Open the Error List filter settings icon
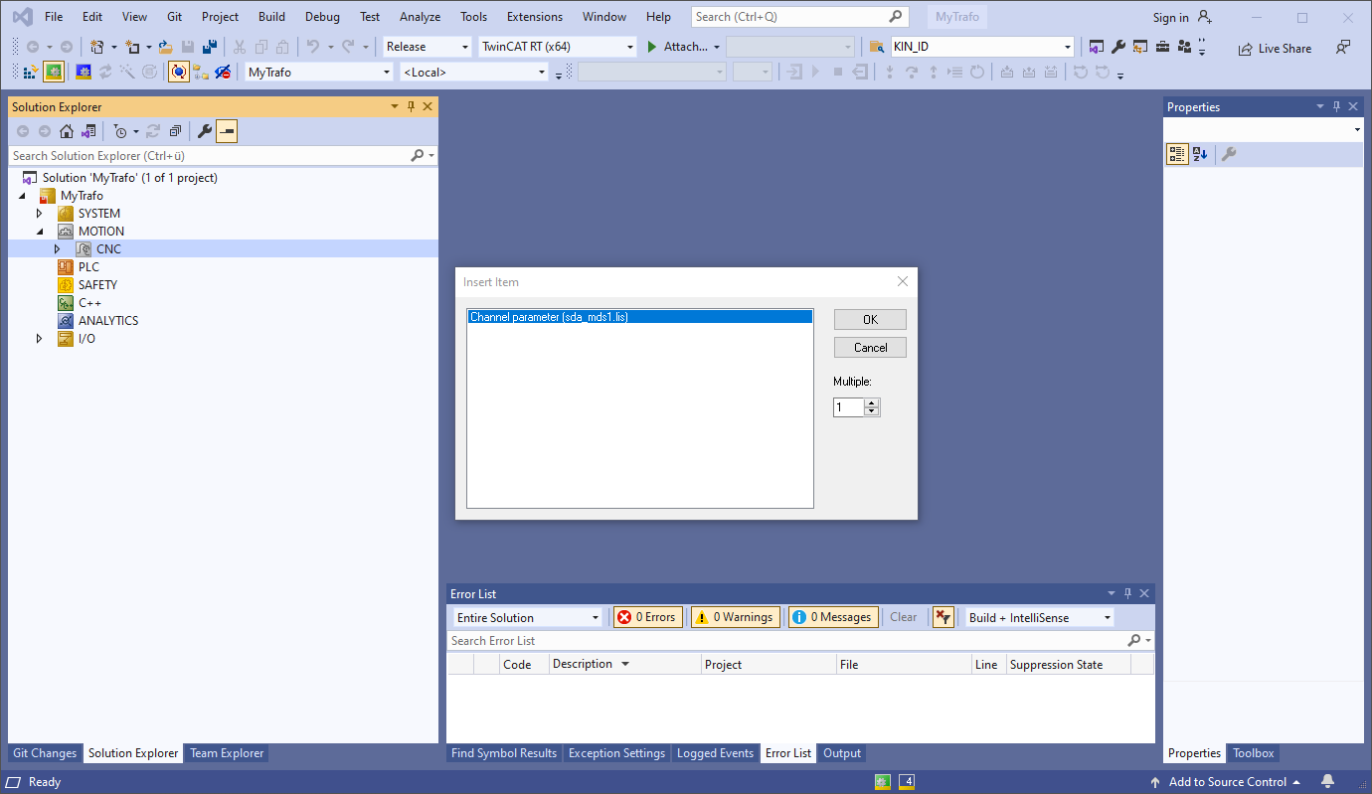The height and width of the screenshot is (794, 1372). [x=943, y=617]
